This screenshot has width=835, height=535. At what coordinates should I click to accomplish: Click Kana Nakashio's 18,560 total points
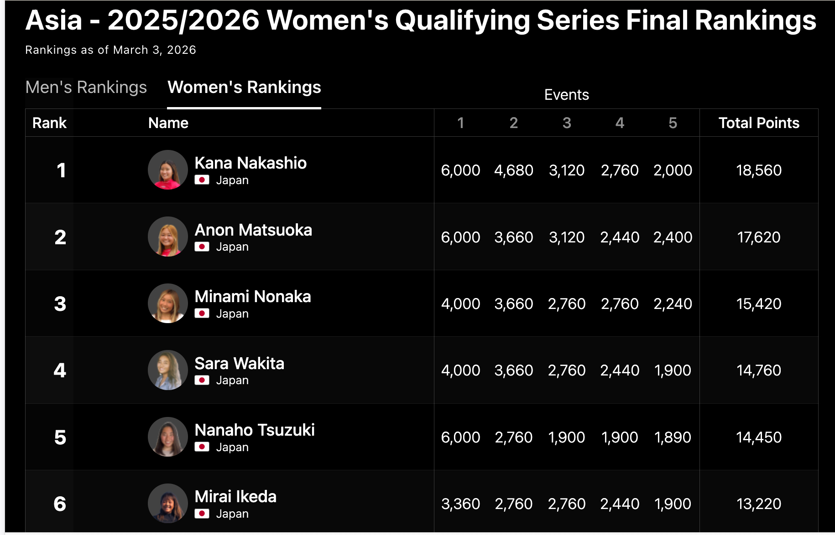click(x=759, y=170)
